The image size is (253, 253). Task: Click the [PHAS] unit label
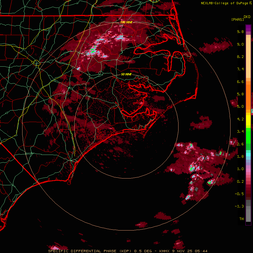click(x=238, y=20)
